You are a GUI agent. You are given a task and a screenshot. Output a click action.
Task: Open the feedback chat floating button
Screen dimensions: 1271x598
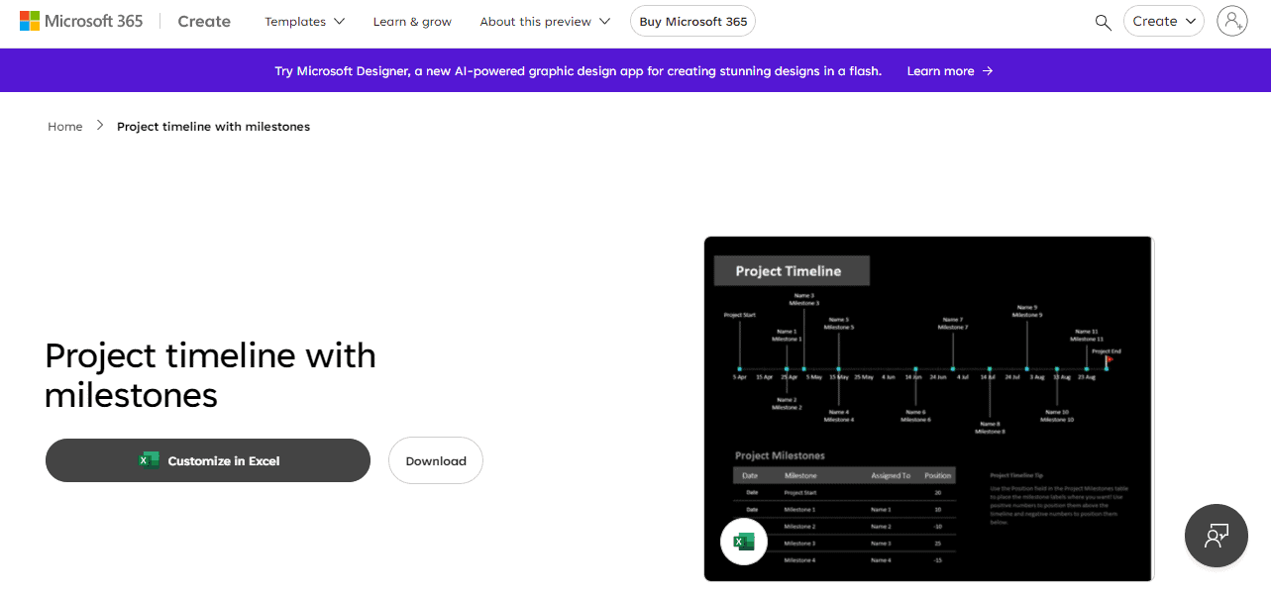1216,536
